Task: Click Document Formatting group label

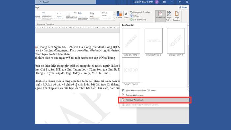Action: point(46,24)
